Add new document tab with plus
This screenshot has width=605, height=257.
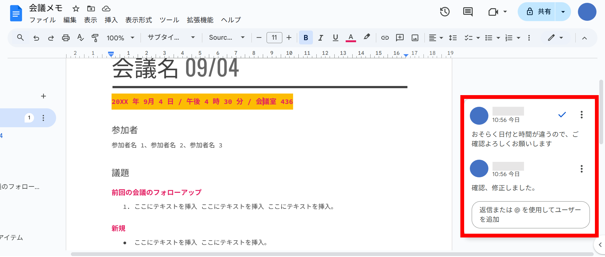click(x=43, y=96)
